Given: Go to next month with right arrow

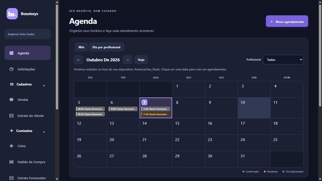Looking at the screenshot, I should (127, 60).
